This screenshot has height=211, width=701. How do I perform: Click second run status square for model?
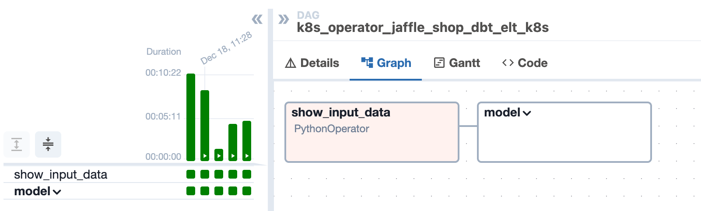205,191
